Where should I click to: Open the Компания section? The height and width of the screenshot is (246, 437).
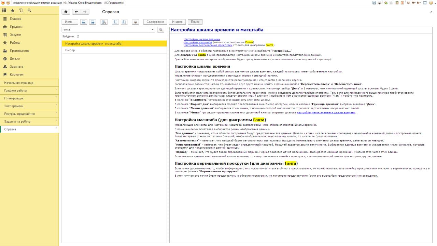tap(29, 74)
